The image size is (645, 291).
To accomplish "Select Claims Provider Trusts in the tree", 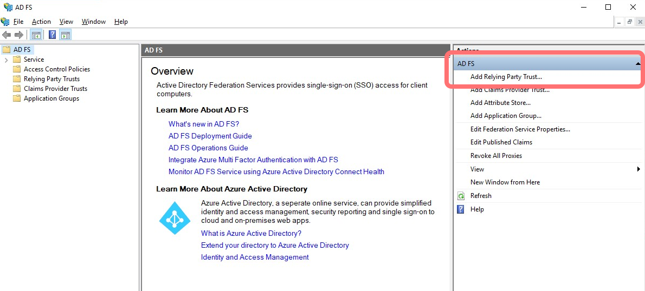I will [55, 89].
